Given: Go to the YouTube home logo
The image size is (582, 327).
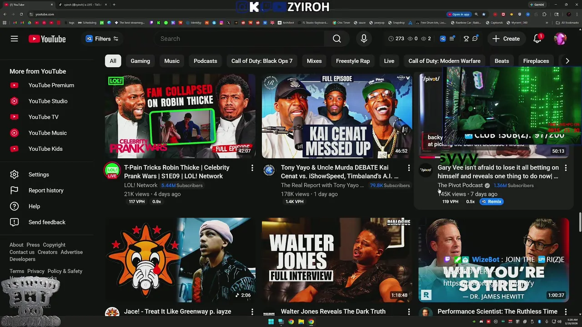Looking at the screenshot, I should [47, 39].
